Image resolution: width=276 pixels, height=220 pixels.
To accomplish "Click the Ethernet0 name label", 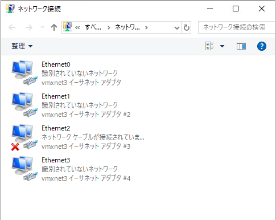I will 56,64.
